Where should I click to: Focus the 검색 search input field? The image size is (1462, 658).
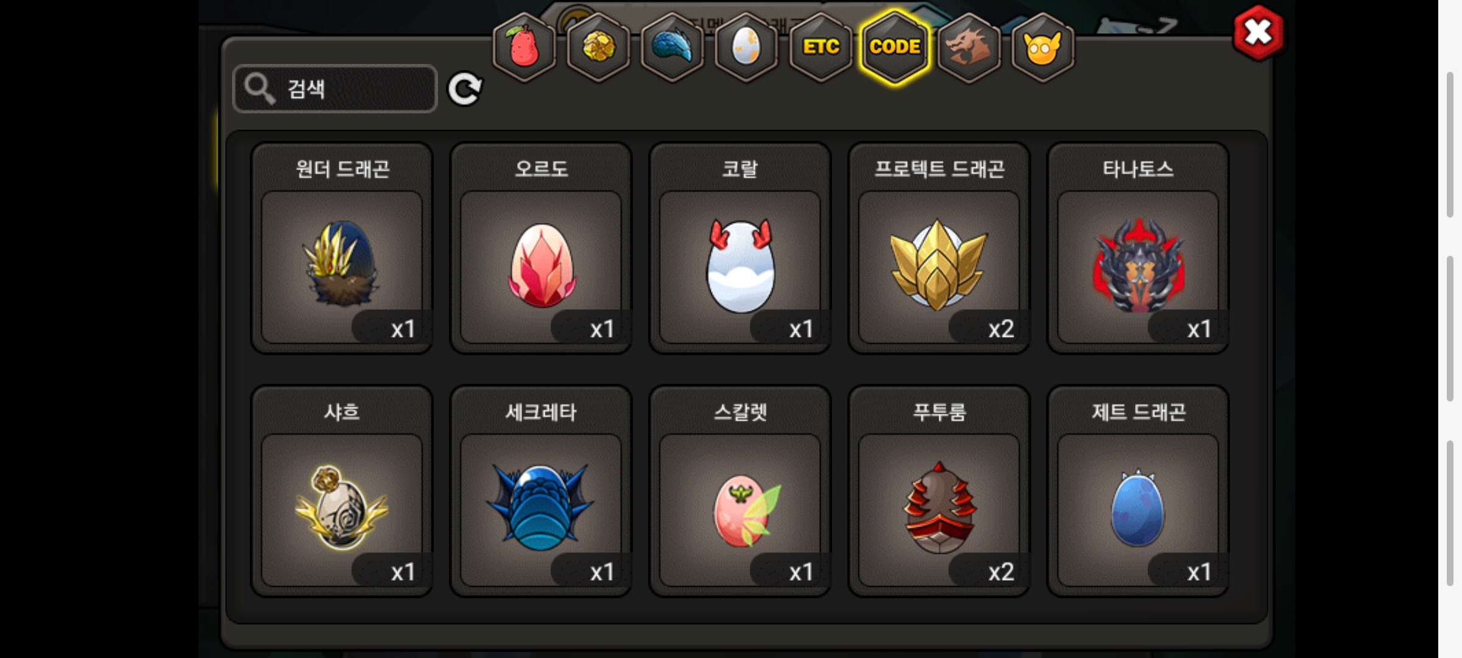(335, 89)
